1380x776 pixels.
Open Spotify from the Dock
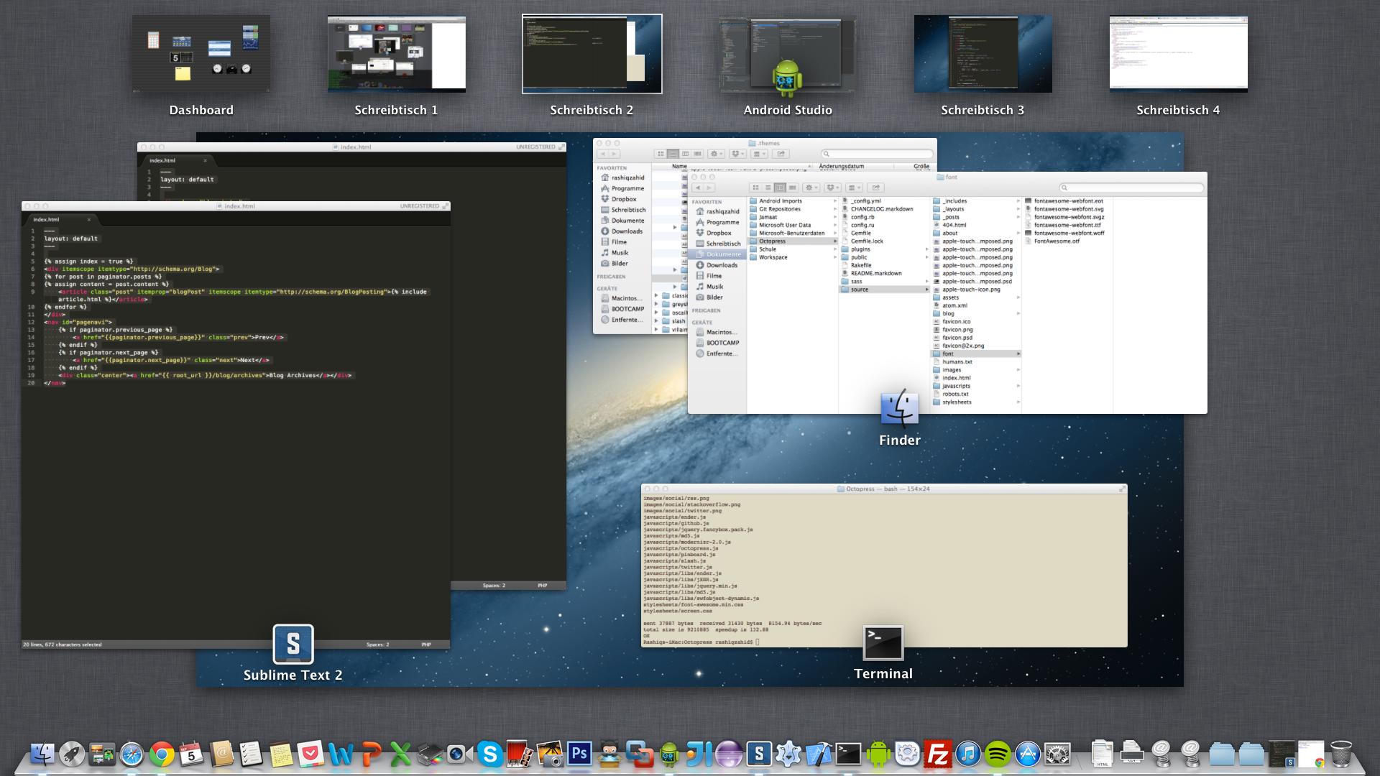click(x=998, y=754)
